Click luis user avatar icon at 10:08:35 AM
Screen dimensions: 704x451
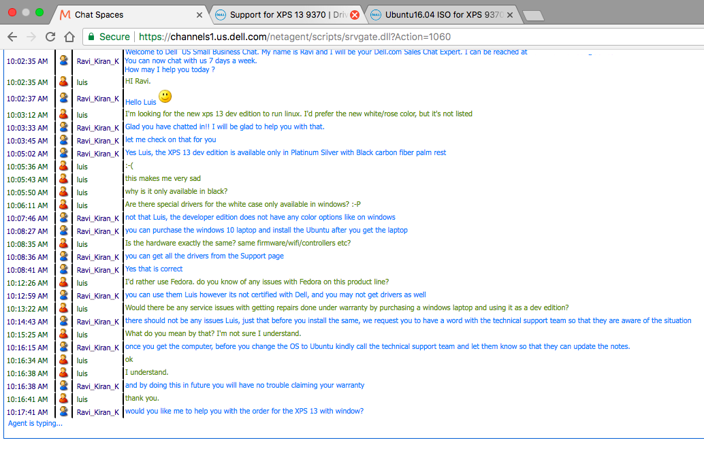pos(64,244)
